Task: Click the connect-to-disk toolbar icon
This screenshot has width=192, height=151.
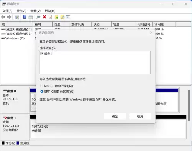Action: tap(38, 17)
